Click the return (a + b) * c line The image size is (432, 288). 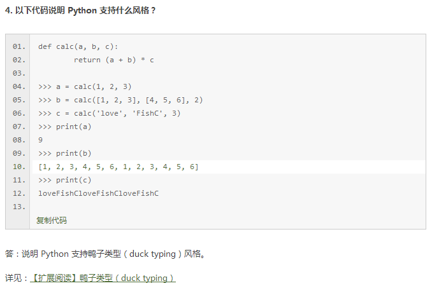(x=114, y=60)
